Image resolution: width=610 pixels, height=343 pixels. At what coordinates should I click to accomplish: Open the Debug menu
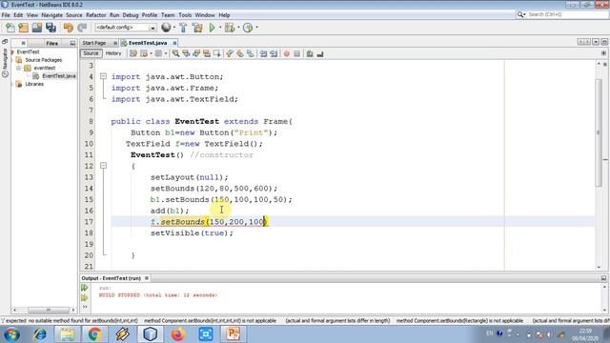[x=131, y=15]
